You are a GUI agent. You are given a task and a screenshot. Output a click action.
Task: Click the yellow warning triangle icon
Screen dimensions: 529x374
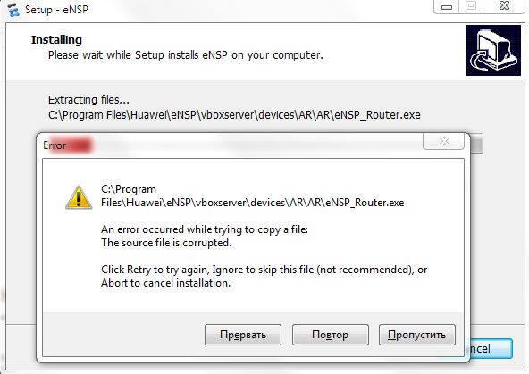coord(79,197)
